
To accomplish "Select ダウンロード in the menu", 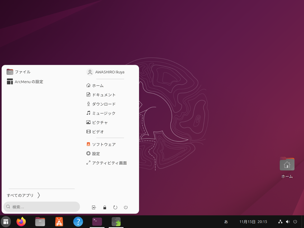I will pos(103,104).
